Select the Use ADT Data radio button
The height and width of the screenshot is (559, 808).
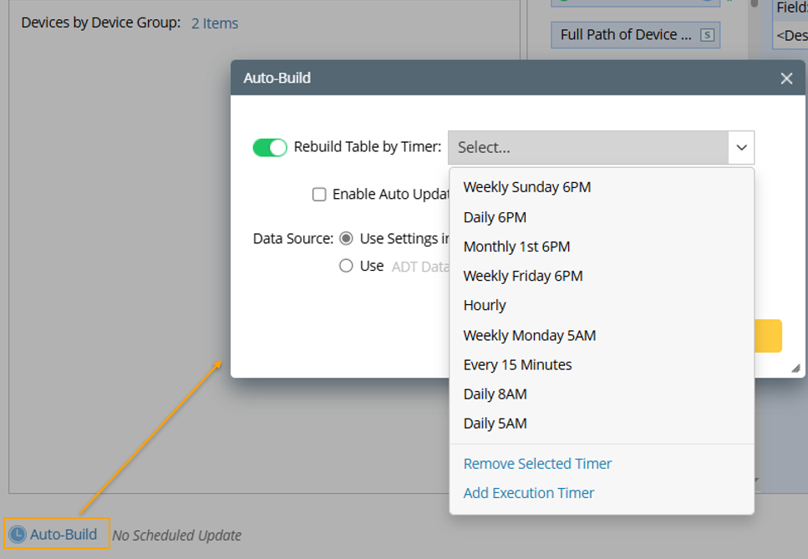pyautogui.click(x=346, y=267)
